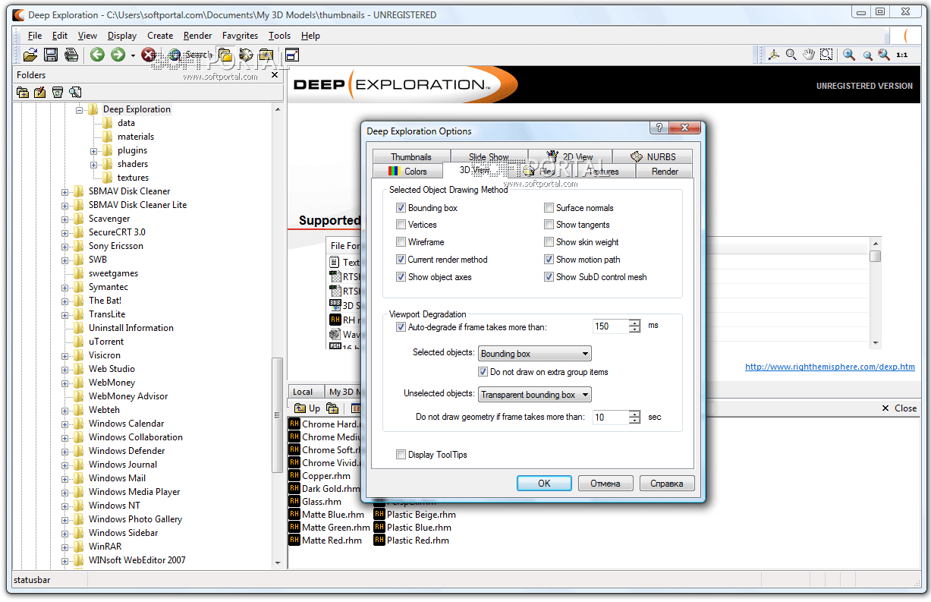The width and height of the screenshot is (931, 602).
Task: Switch to the Thumbnails tab
Action: [x=411, y=157]
